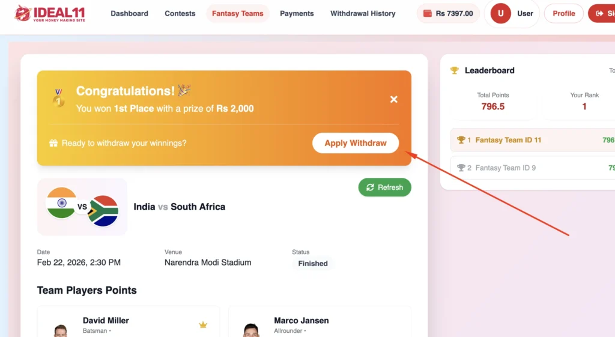Select Fantasy Team ID 11 leaderboard row
The image size is (615, 337).
pos(532,140)
